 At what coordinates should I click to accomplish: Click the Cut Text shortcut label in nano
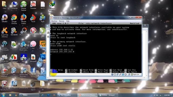tap(117, 70)
